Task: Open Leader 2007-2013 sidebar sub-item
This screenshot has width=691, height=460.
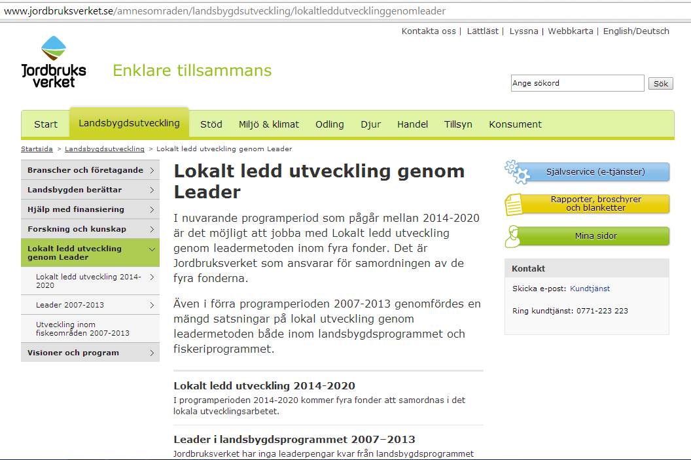Action: point(90,305)
